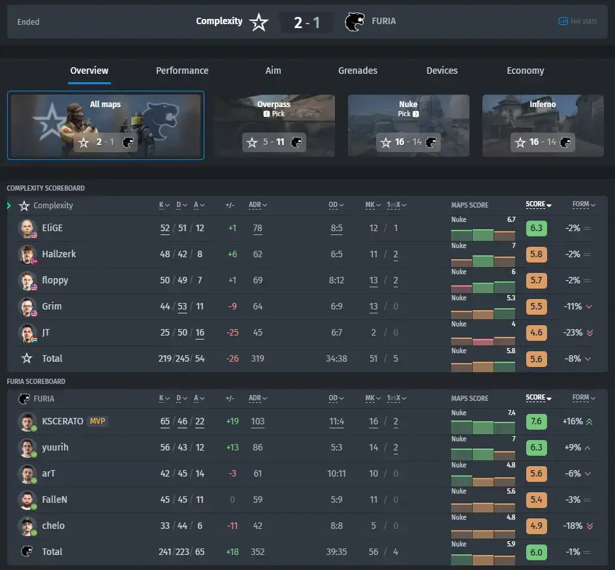The height and width of the screenshot is (570, 615).
Task: Click Complexity star logo in header
Action: click(x=259, y=22)
